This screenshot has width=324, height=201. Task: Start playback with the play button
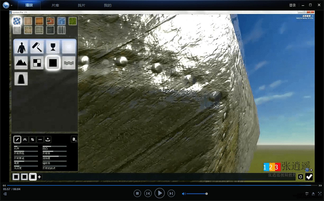tap(160, 193)
